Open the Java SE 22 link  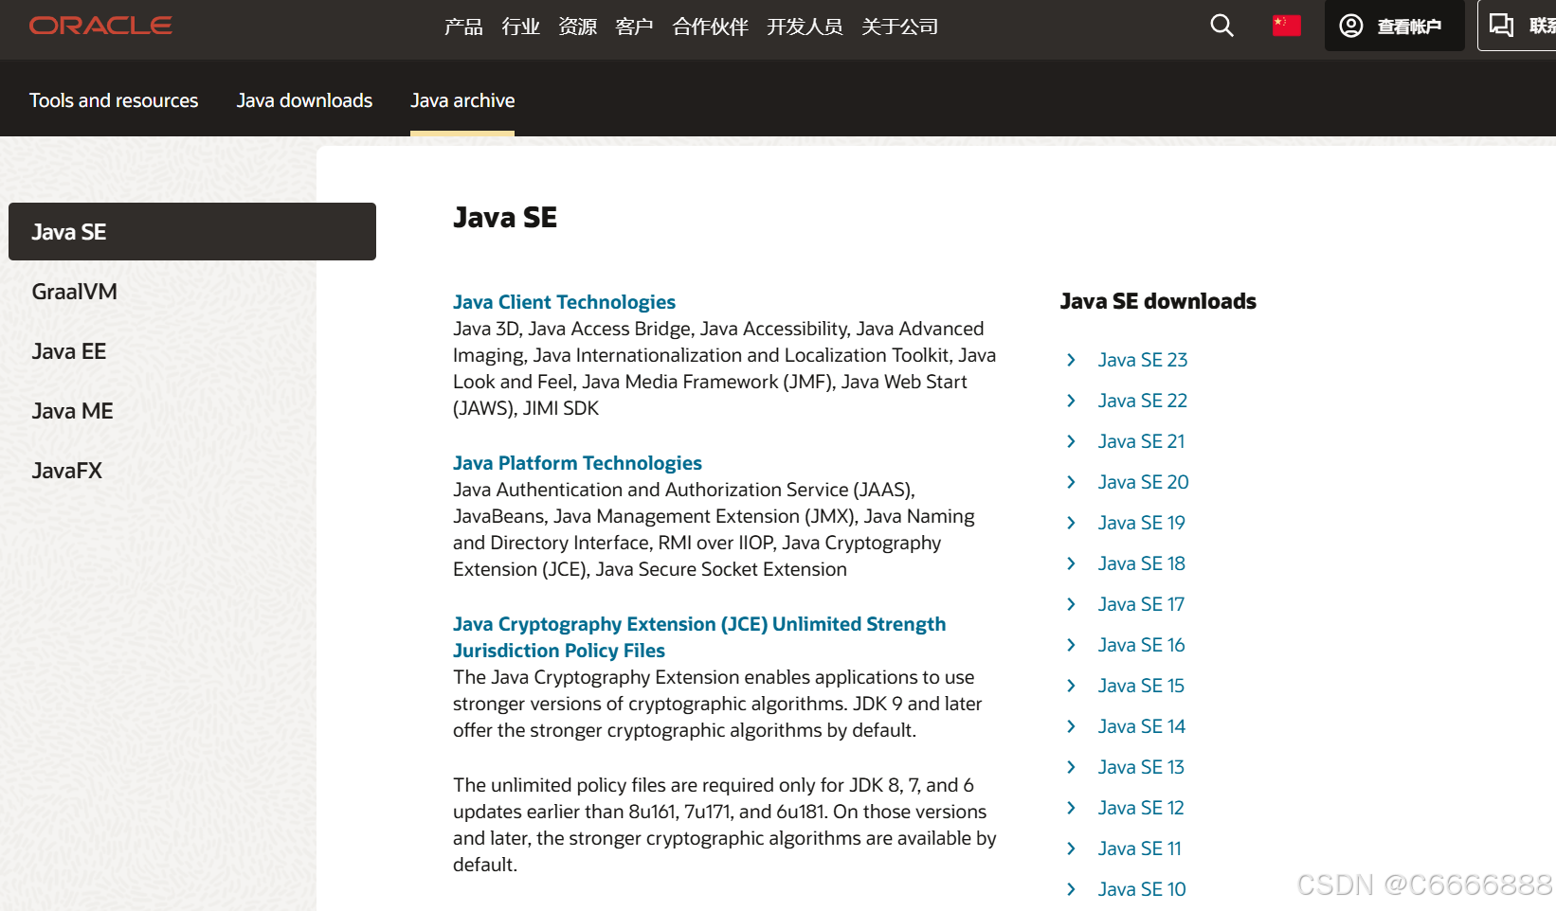[1142, 401]
